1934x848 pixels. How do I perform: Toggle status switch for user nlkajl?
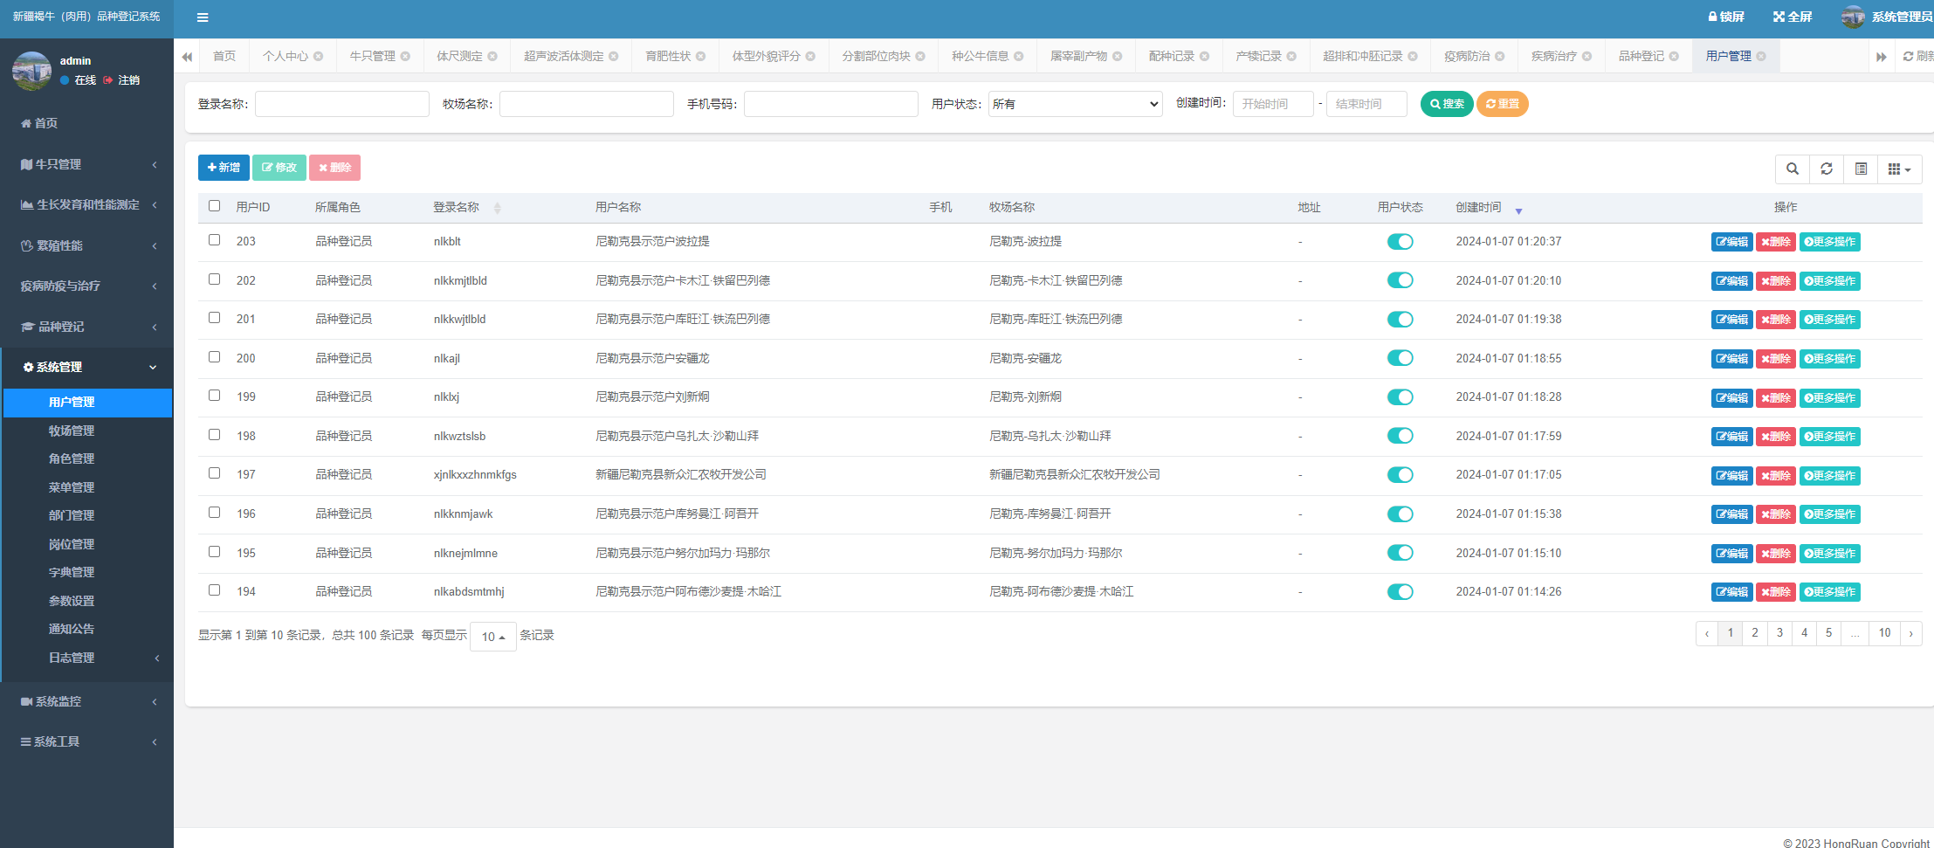click(1400, 358)
